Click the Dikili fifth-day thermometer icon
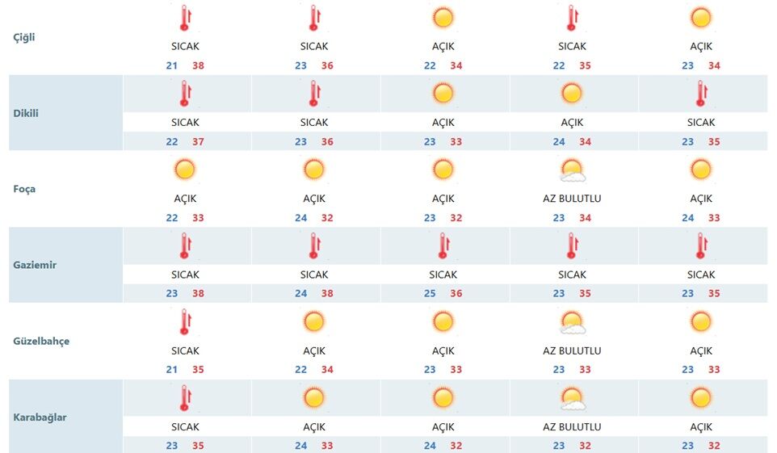Image resolution: width=777 pixels, height=453 pixels. click(701, 94)
